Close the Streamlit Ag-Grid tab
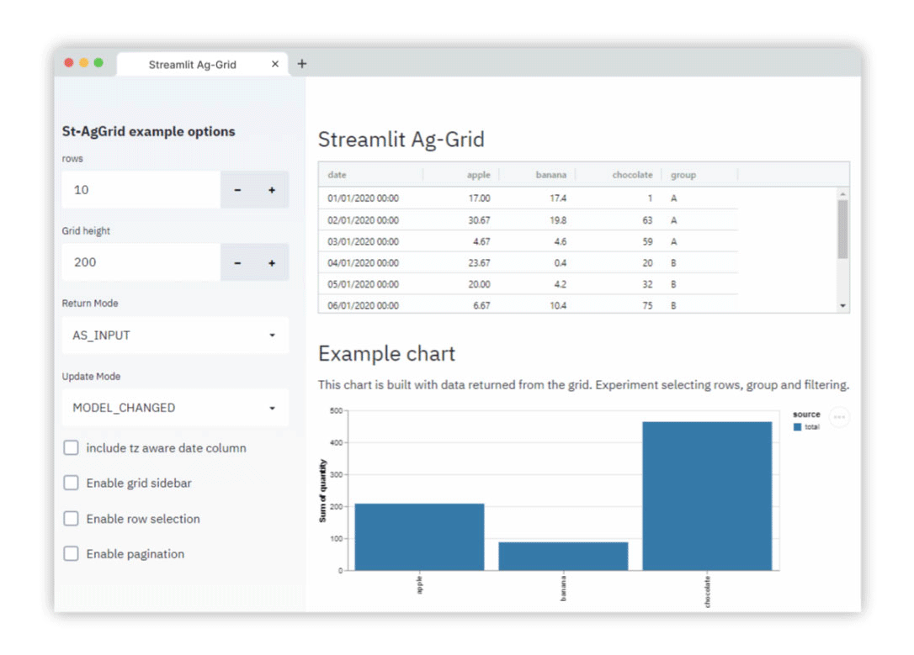 click(x=275, y=63)
